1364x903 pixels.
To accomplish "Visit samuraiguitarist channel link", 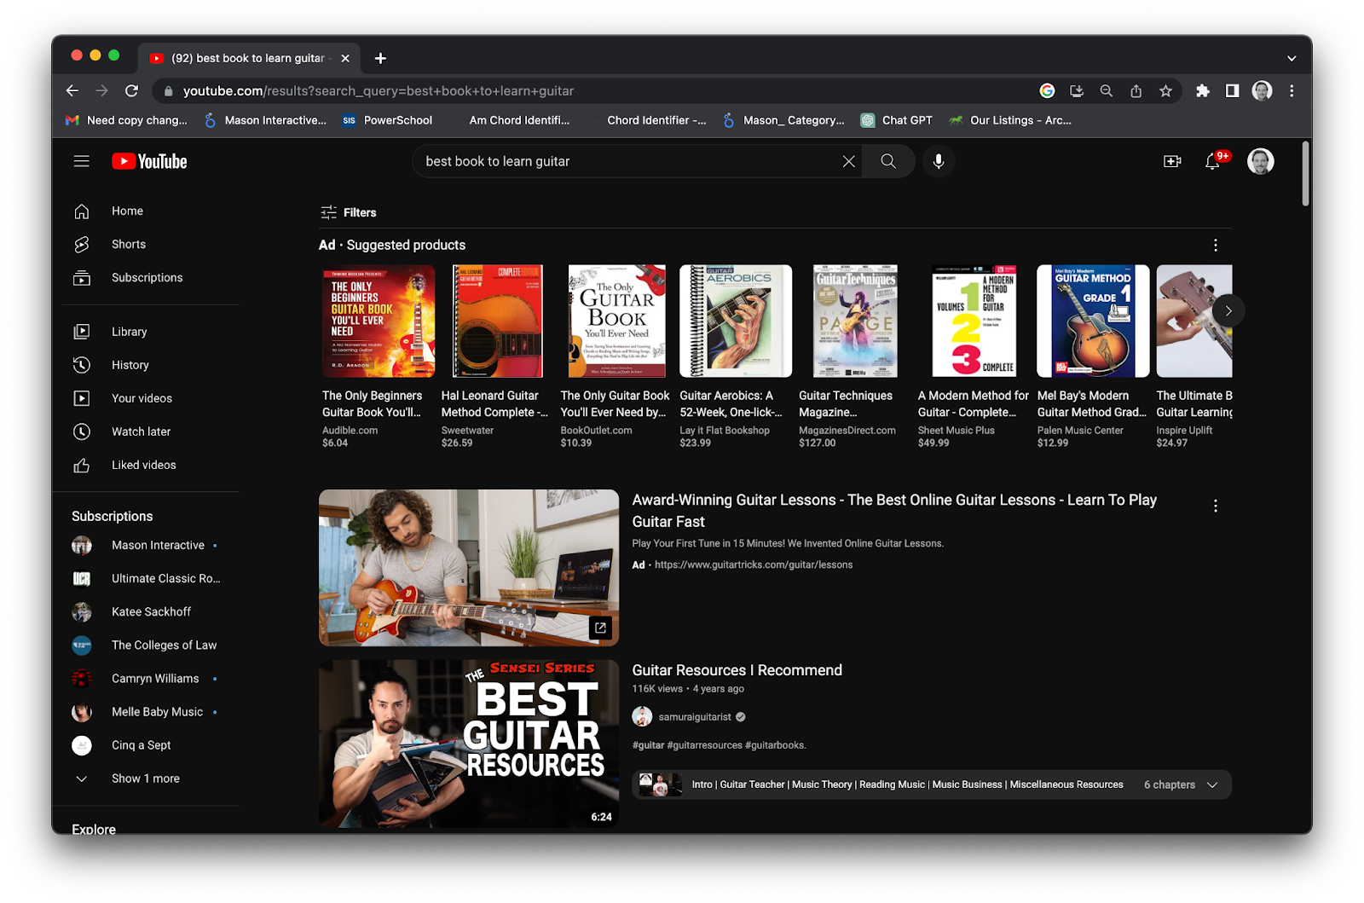I will pyautogui.click(x=694, y=717).
